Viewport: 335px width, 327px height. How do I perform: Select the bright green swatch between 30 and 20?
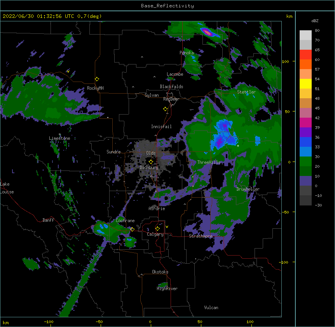point(305,162)
